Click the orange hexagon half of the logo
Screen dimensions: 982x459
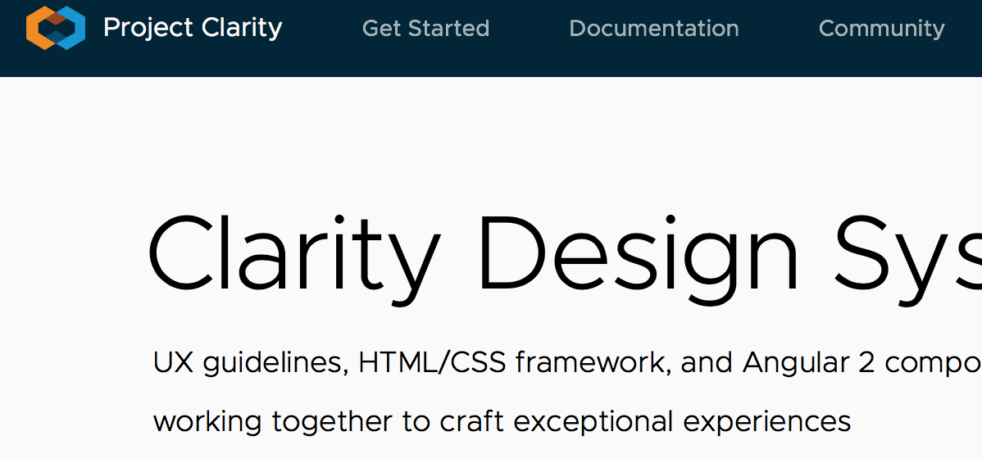point(35,29)
